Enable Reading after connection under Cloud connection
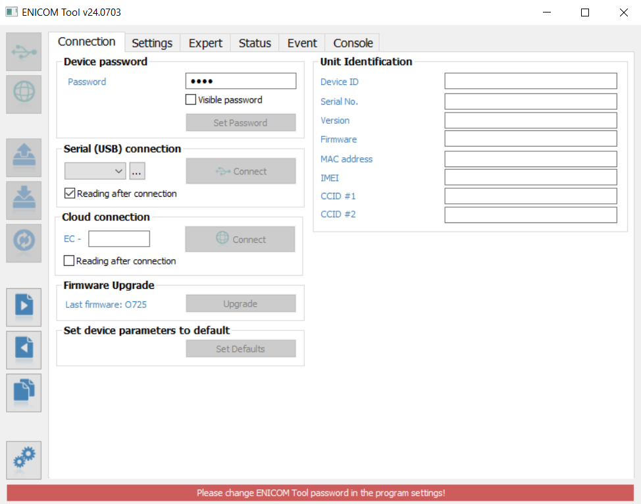This screenshot has width=641, height=504. tap(68, 261)
